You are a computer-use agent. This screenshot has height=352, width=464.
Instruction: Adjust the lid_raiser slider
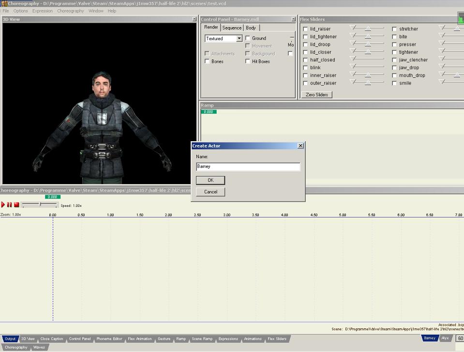click(x=367, y=29)
